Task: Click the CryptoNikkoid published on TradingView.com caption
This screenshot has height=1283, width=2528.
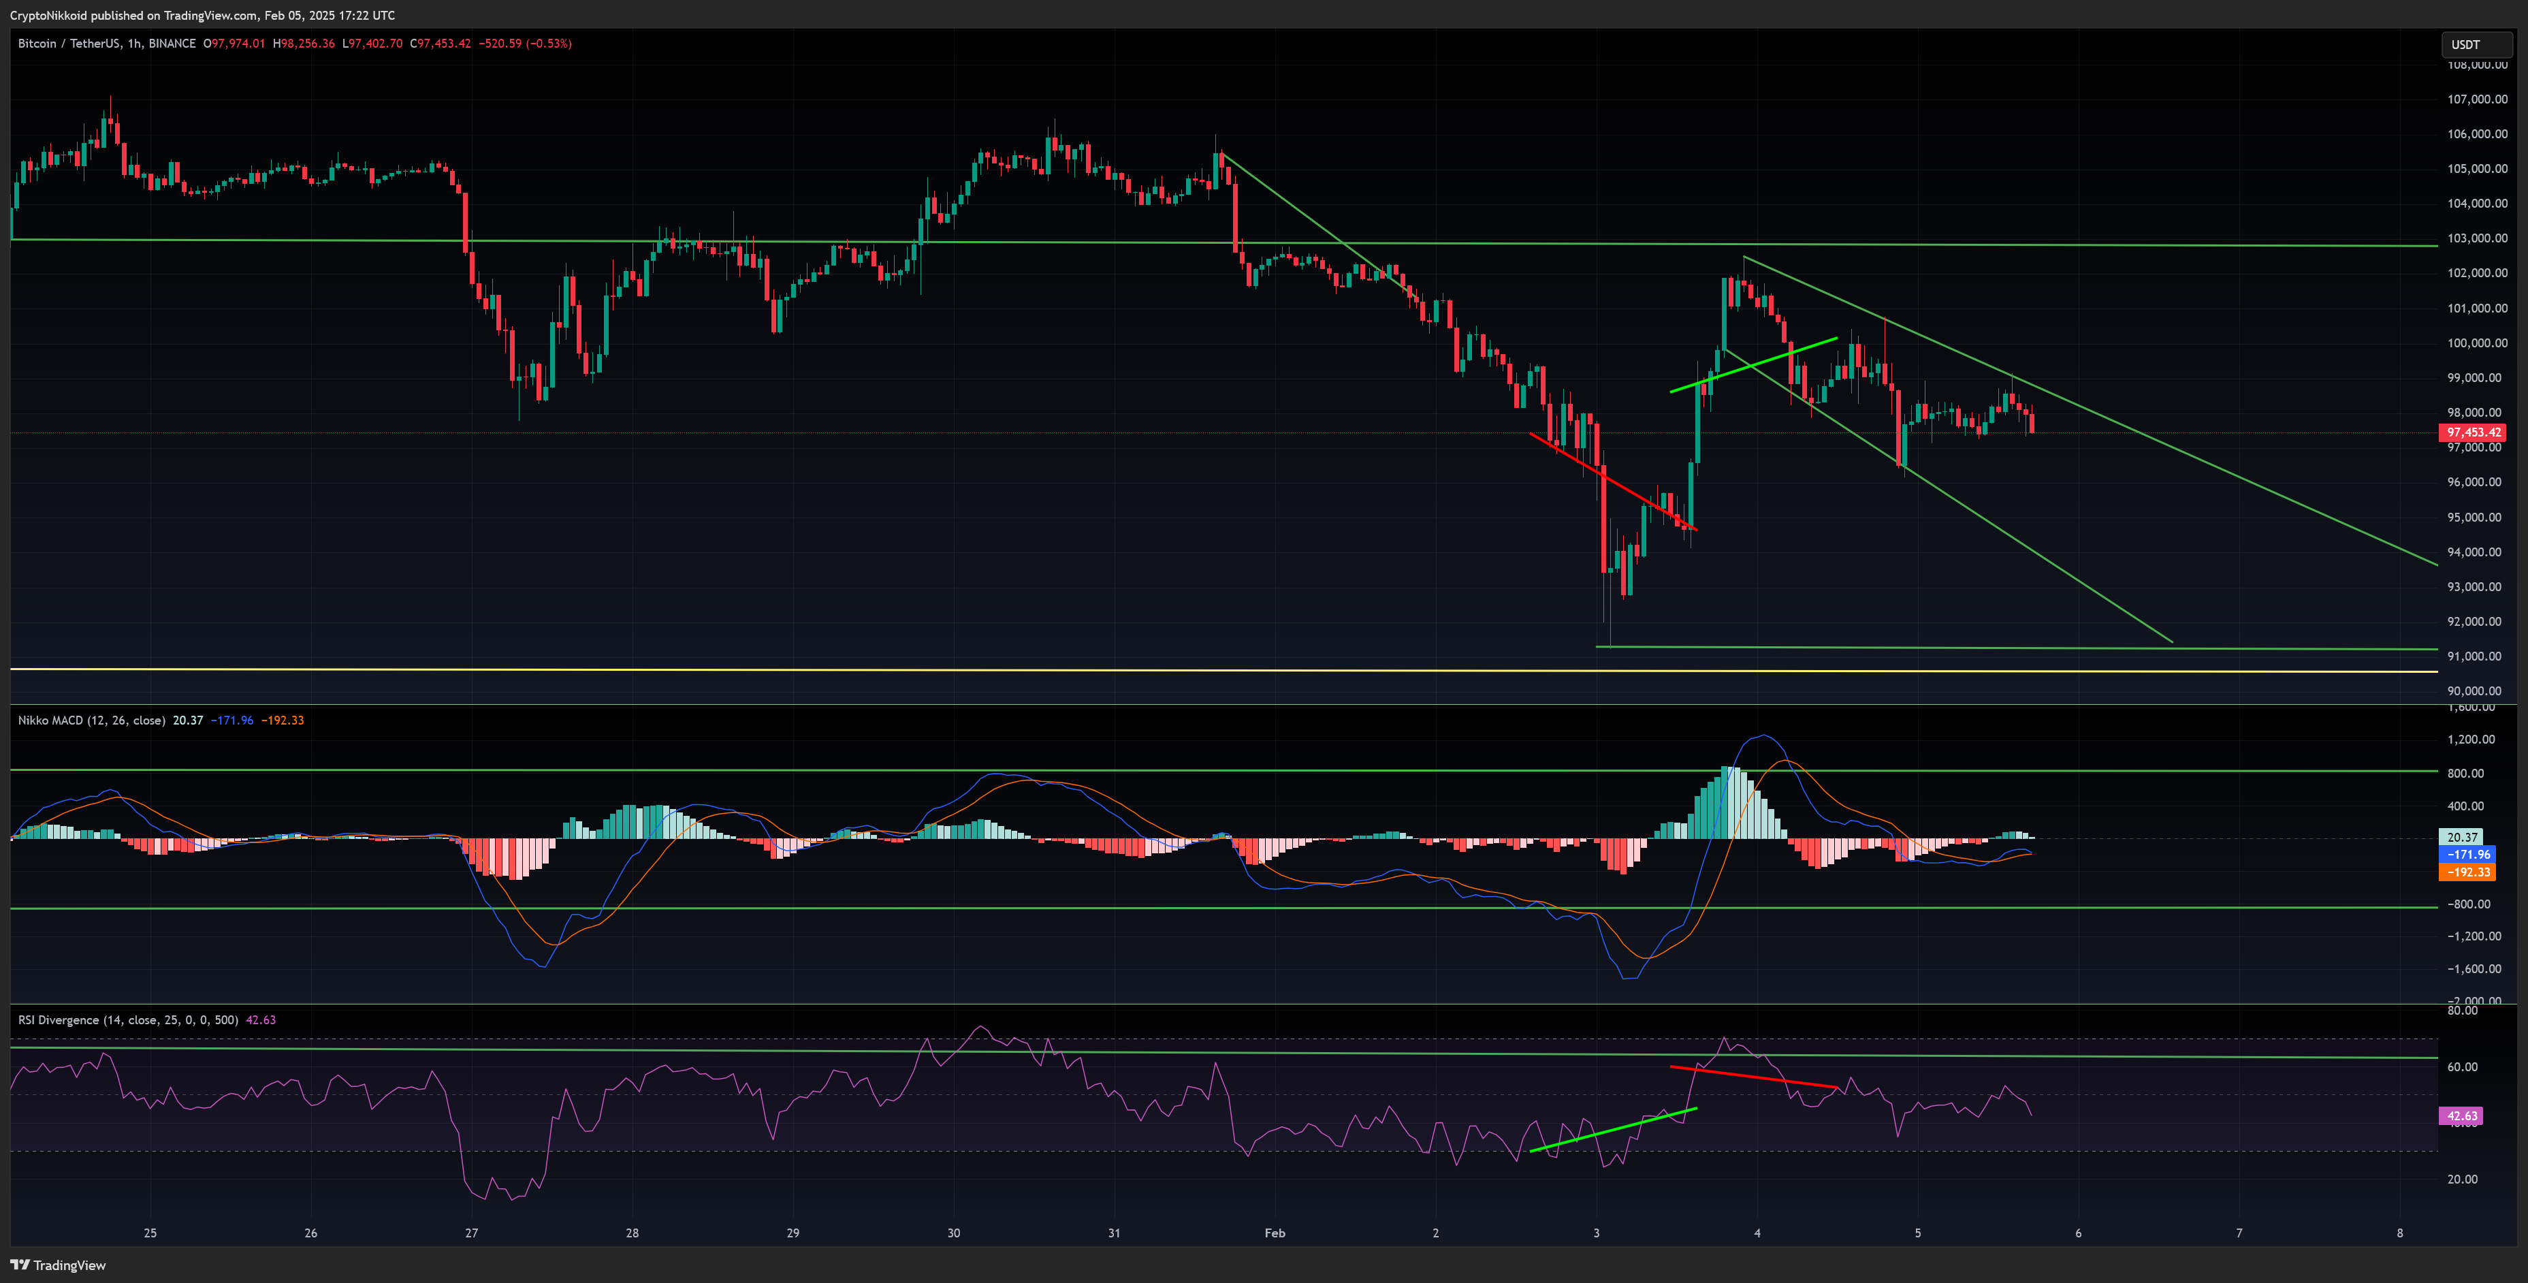Action: [x=202, y=15]
